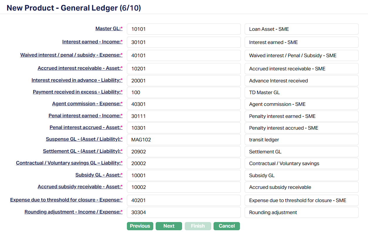Click the Waived interest / penal / subsidy label
368x232 pixels.
click(70, 55)
